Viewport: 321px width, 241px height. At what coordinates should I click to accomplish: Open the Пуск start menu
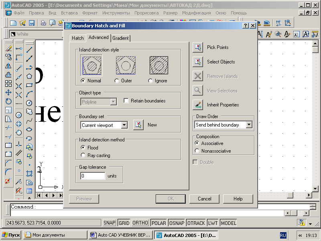(11, 235)
